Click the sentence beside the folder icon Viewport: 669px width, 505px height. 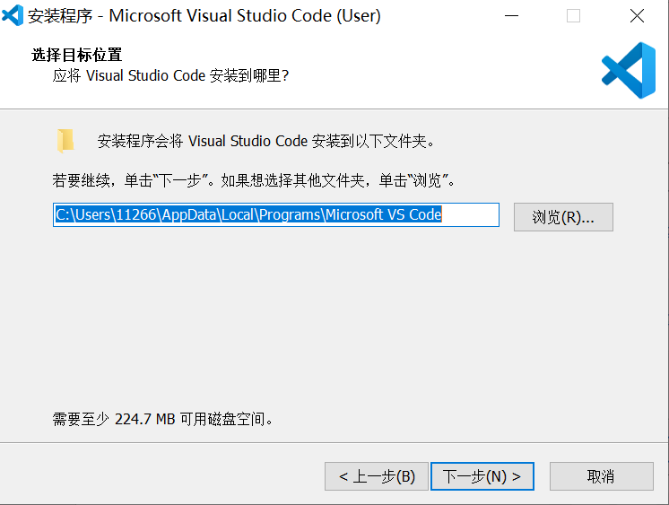click(x=267, y=142)
